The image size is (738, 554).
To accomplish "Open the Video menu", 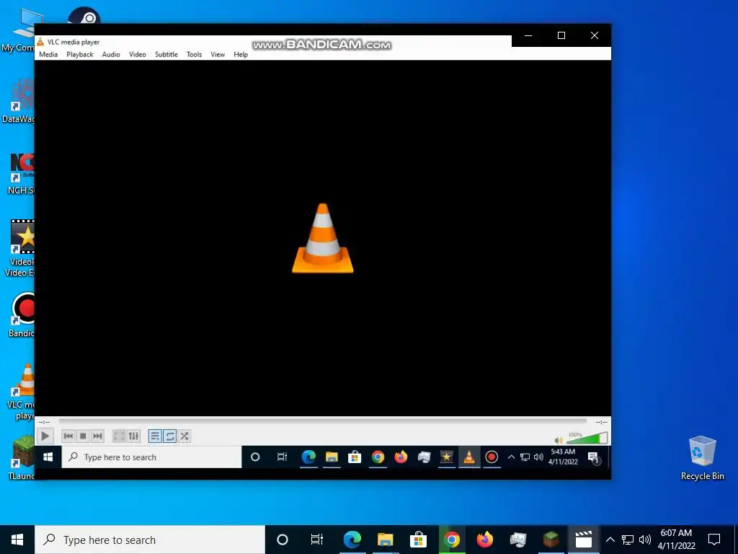I will 138,54.
